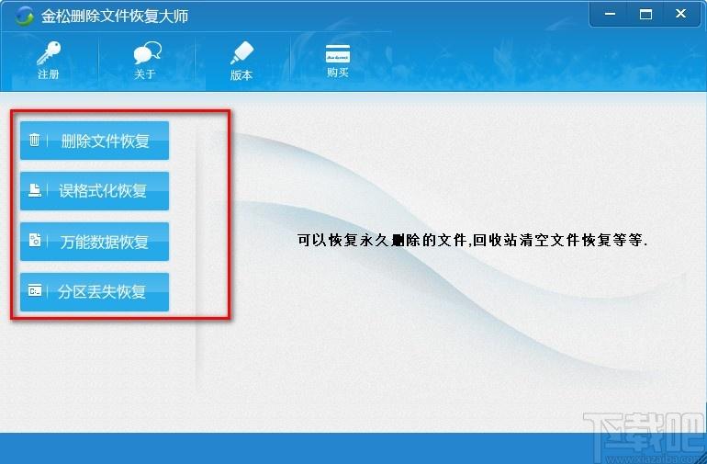This screenshot has height=464, width=707.
Task: Click the 购买 label
Action: click(338, 73)
